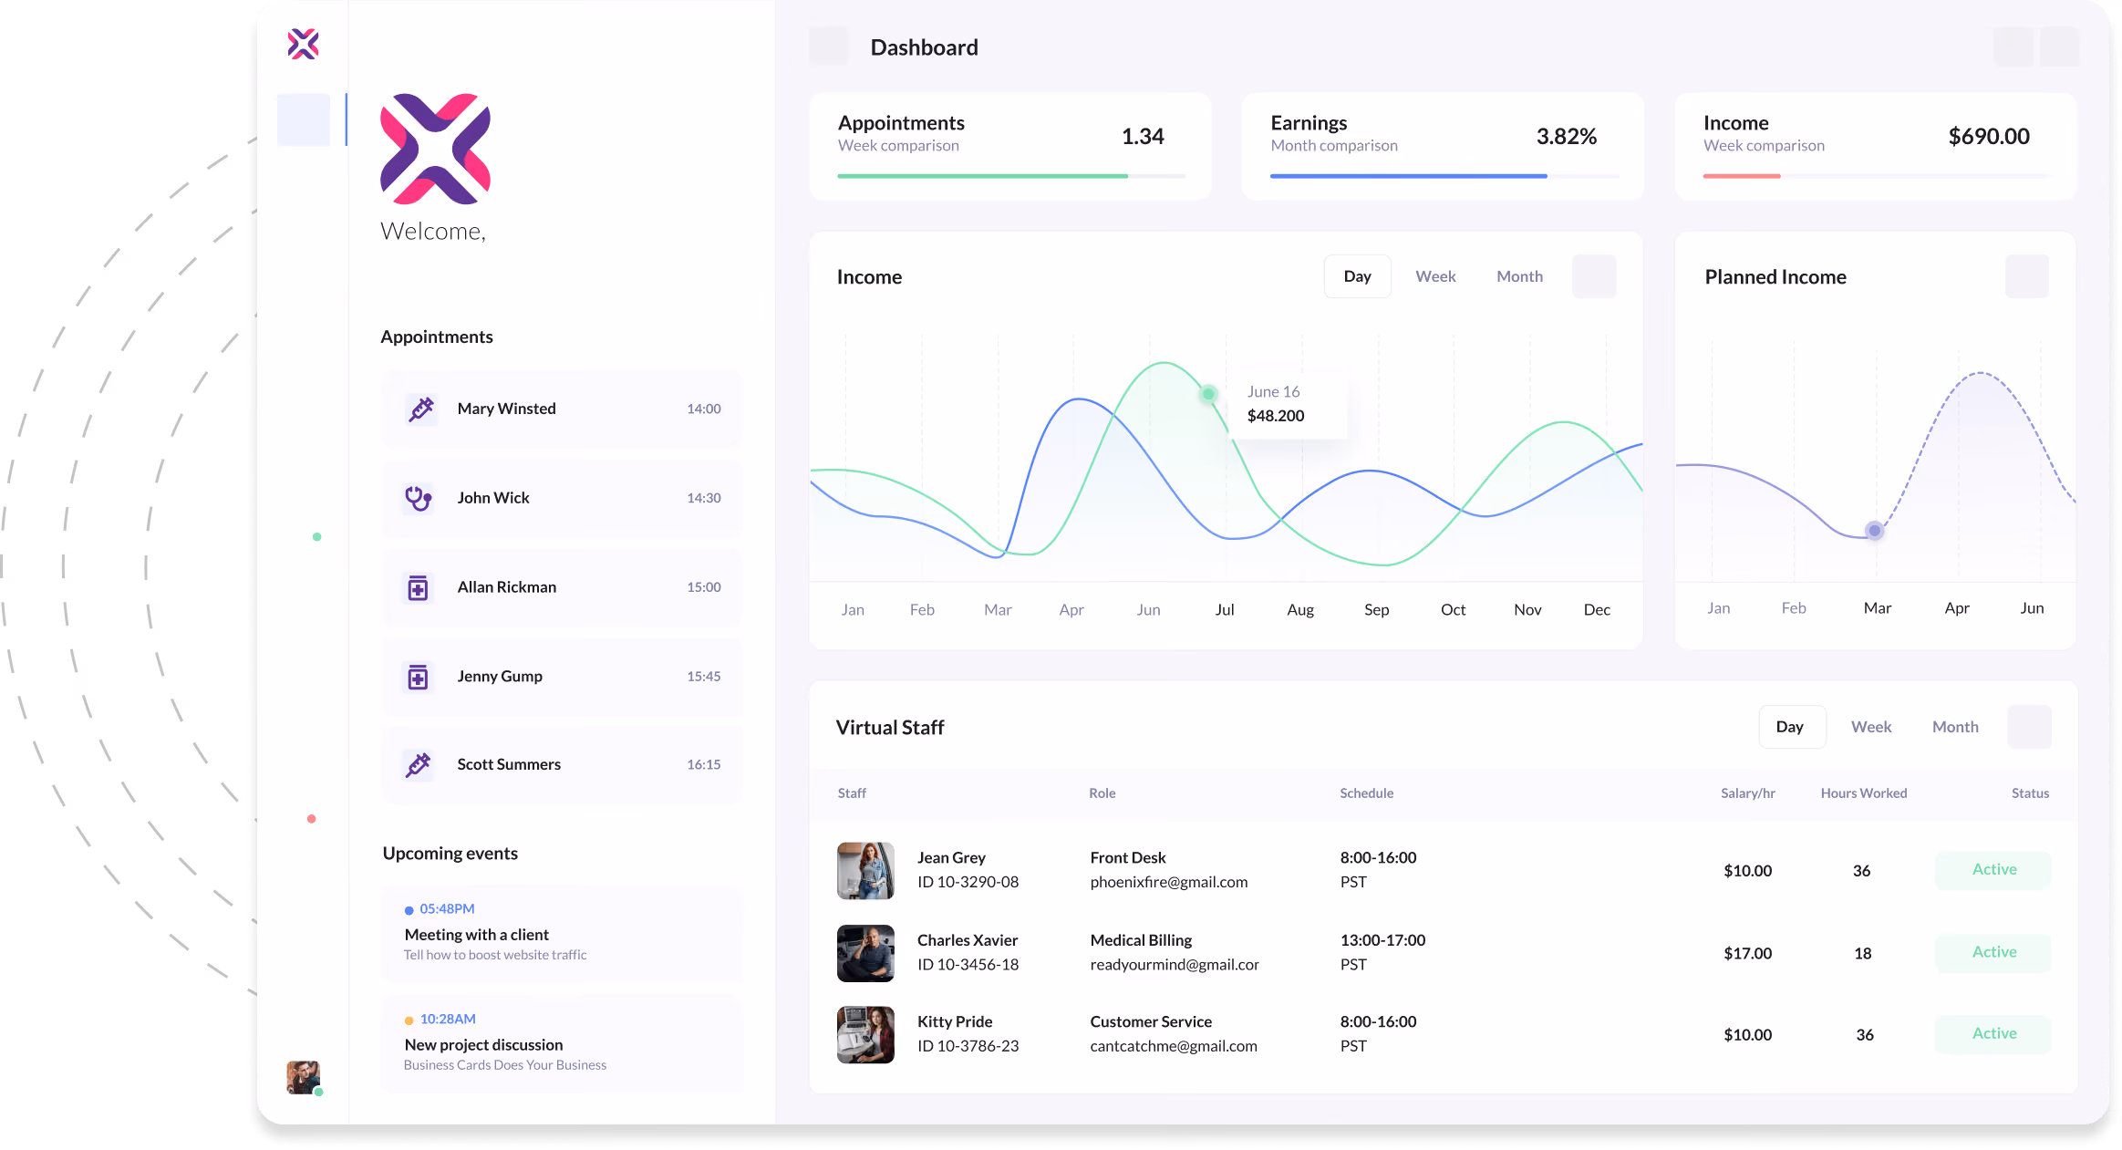Click the large X logo above Welcome
The image size is (2122, 1150).
[x=435, y=149]
